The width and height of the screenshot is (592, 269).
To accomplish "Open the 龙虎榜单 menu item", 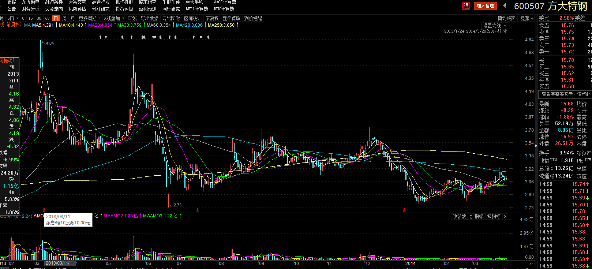I will 30,2.
